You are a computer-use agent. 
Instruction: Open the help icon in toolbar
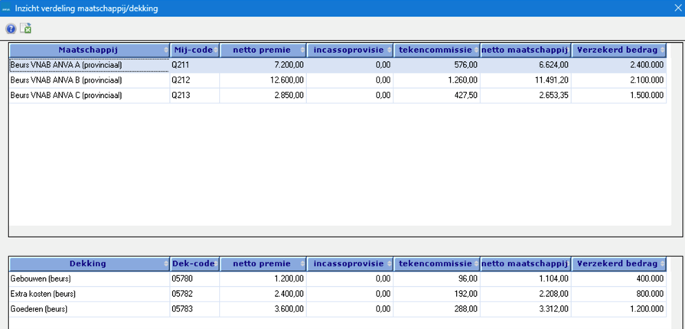pyautogui.click(x=11, y=29)
